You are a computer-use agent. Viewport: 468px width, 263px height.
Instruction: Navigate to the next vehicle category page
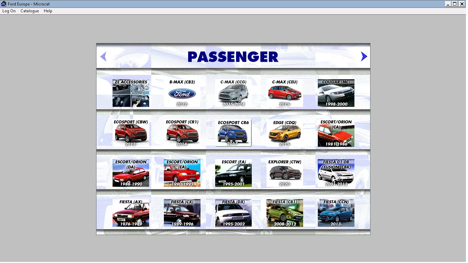click(x=364, y=56)
